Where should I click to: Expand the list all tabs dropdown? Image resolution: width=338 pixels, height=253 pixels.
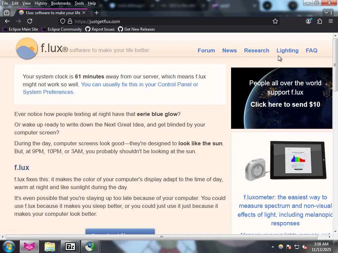pyautogui.click(x=328, y=13)
